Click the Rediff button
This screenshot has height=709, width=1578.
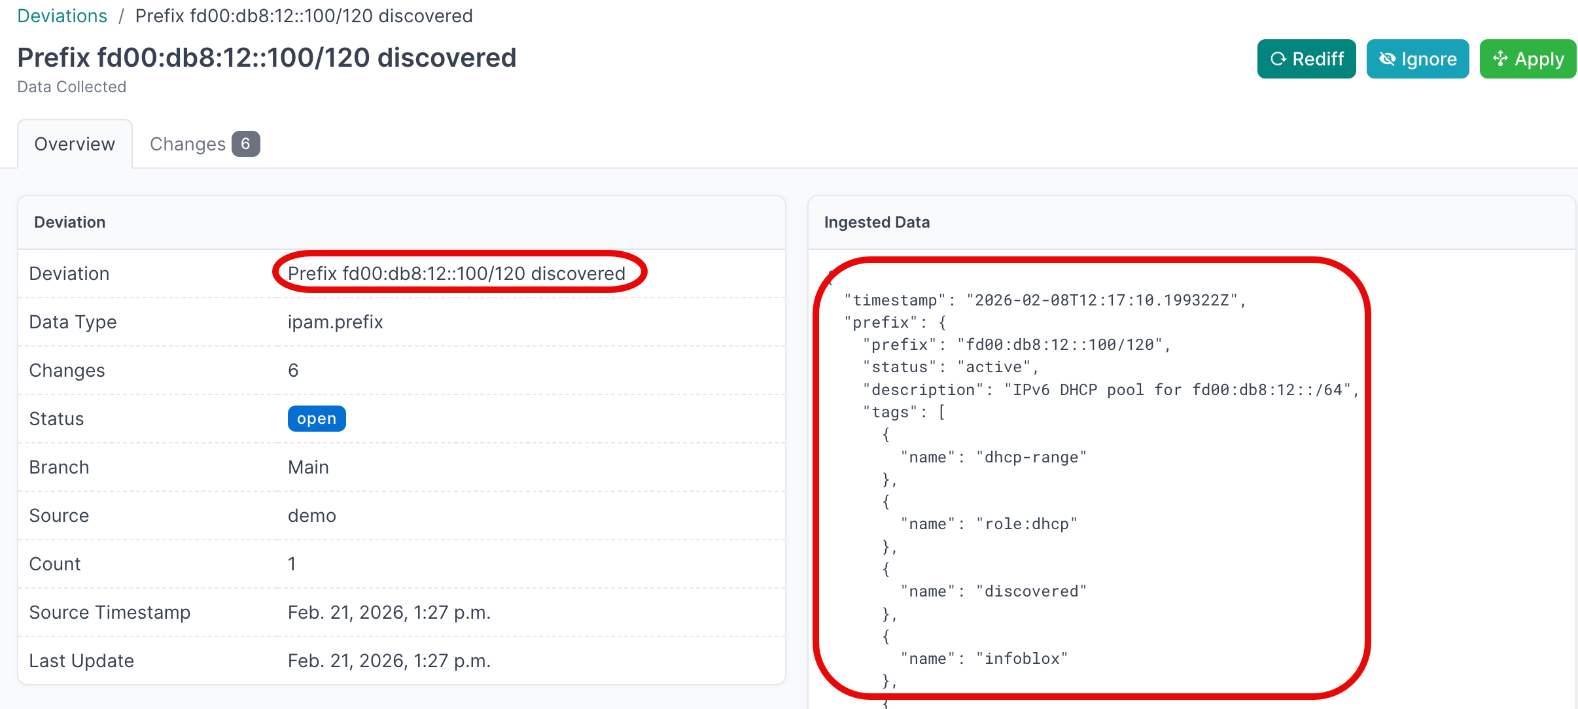[1306, 58]
